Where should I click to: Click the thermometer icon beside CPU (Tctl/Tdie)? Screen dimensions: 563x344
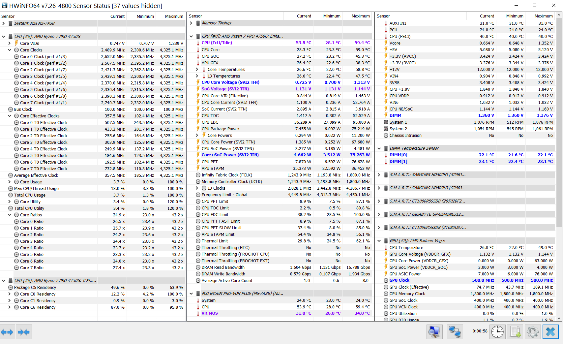(x=198, y=43)
